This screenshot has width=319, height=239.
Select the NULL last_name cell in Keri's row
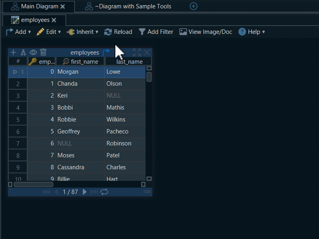click(125, 96)
